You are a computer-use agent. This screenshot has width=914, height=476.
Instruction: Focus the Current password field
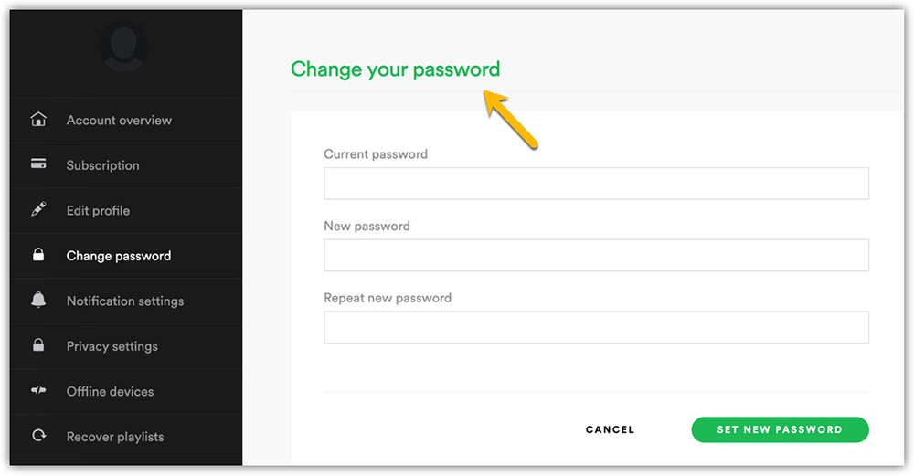(x=596, y=184)
